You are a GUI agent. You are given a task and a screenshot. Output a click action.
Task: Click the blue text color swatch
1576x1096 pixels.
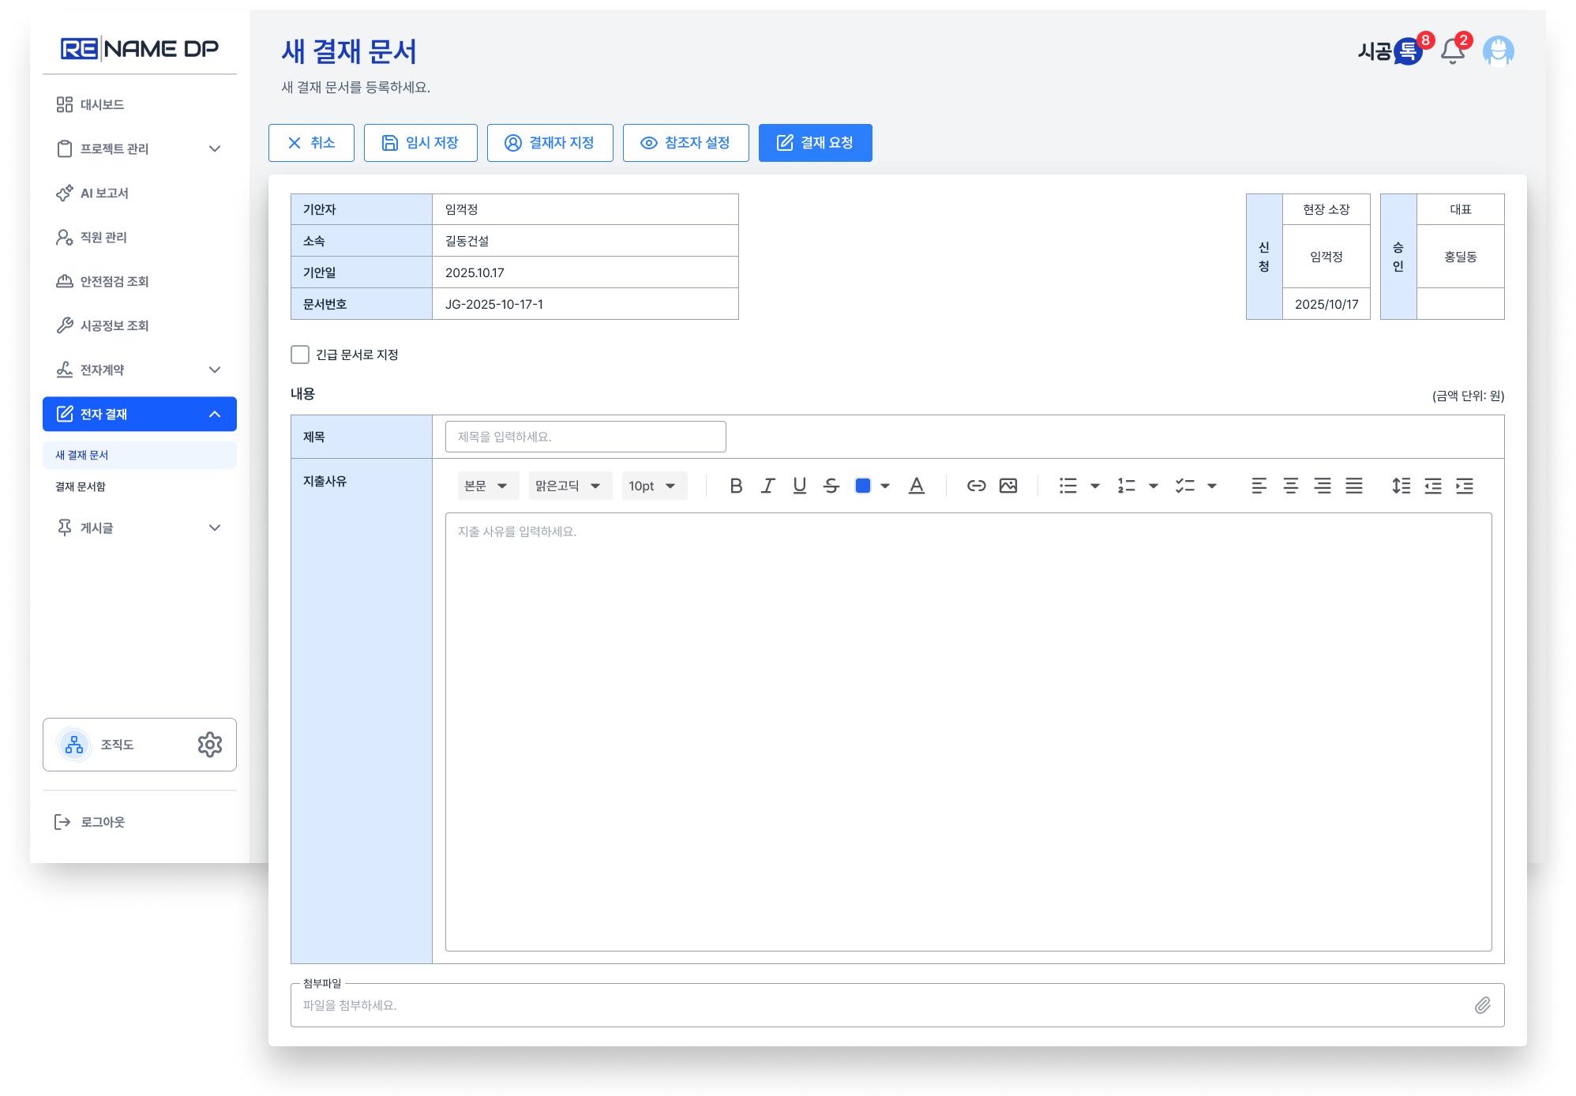pos(862,486)
